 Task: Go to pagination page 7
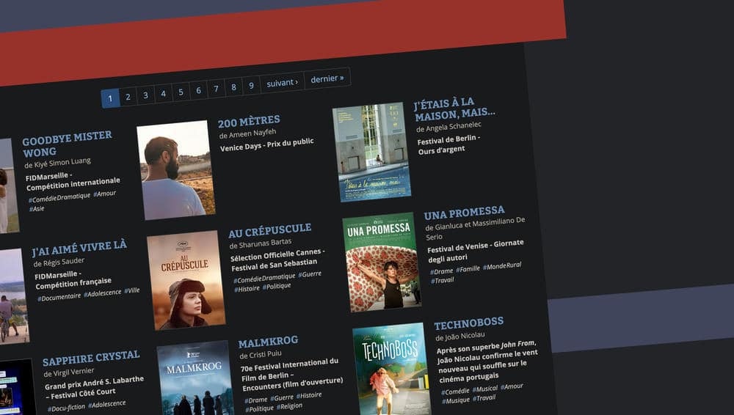click(216, 89)
